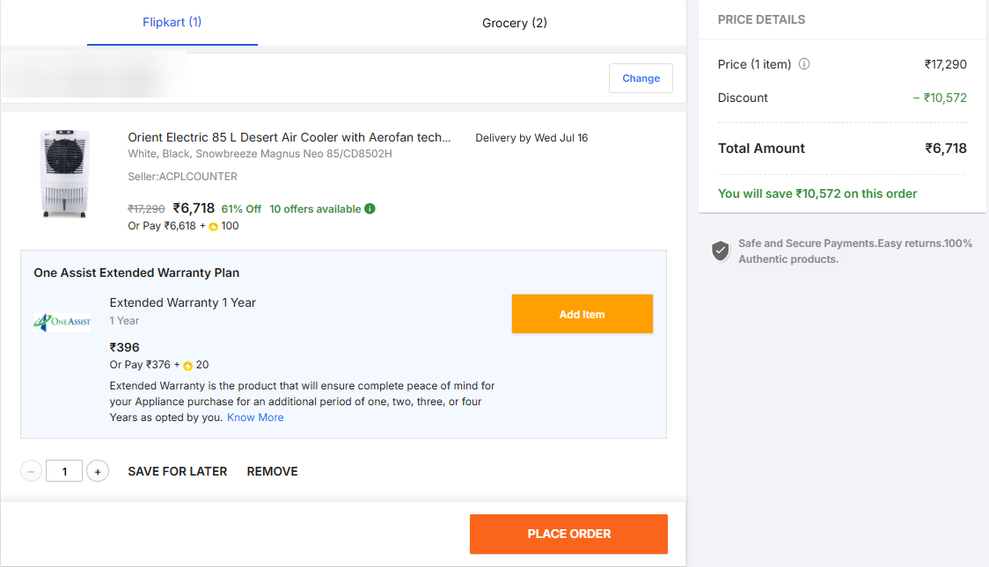Switch to the Flipkart (1) tab

(x=172, y=22)
